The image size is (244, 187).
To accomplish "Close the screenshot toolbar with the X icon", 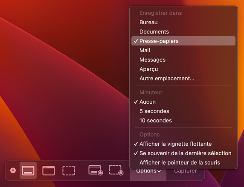I will coord(13,170).
